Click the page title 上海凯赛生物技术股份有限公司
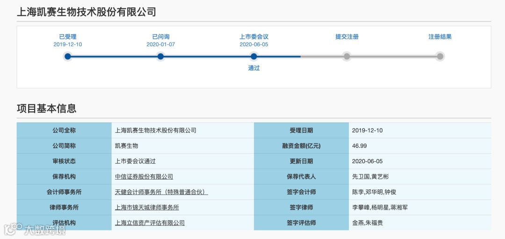Viewport: 505px width, 239px height. click(x=87, y=12)
